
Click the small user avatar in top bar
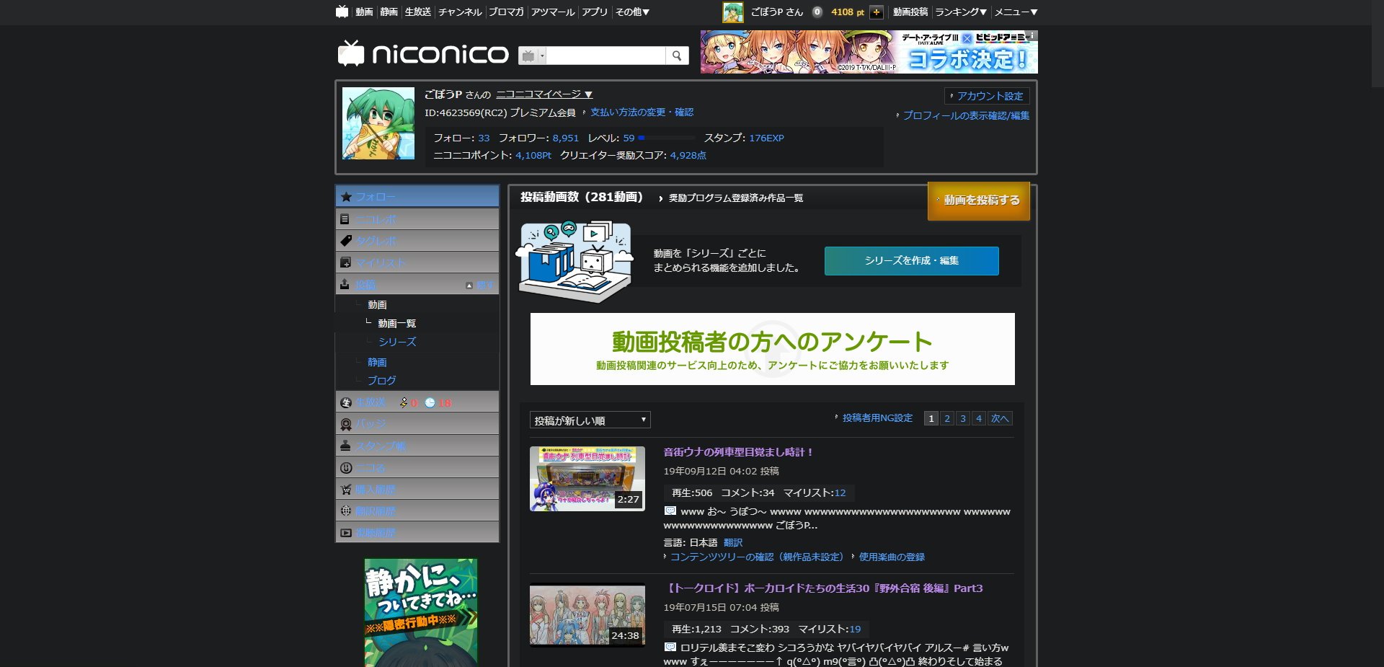click(x=733, y=12)
